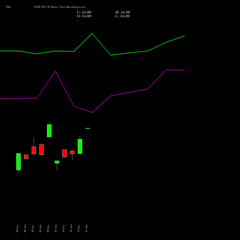Click the first peak of the purple indicator line
240x240 pixels.
click(x=55, y=71)
